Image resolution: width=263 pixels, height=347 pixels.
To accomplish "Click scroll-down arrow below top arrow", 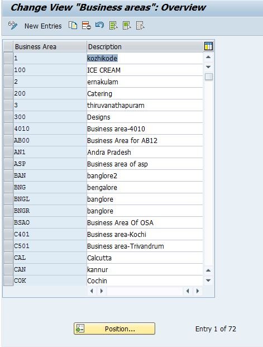I will pyautogui.click(x=208, y=67).
